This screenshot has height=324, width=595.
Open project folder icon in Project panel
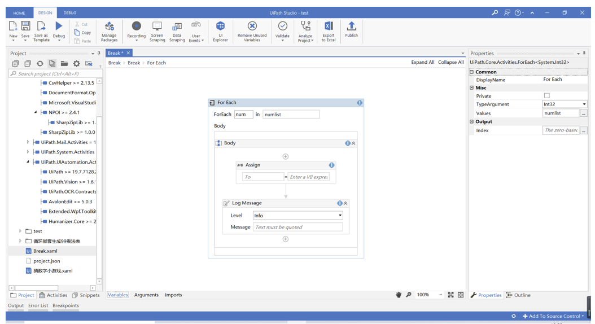pyautogui.click(x=64, y=63)
